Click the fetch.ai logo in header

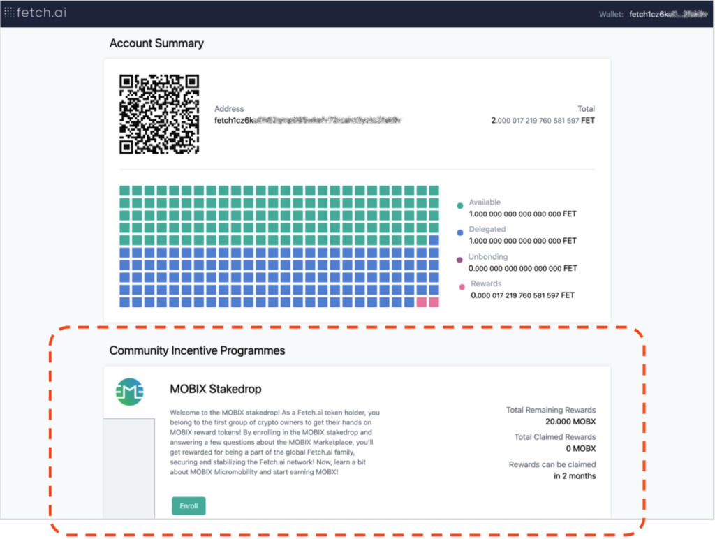coord(35,13)
